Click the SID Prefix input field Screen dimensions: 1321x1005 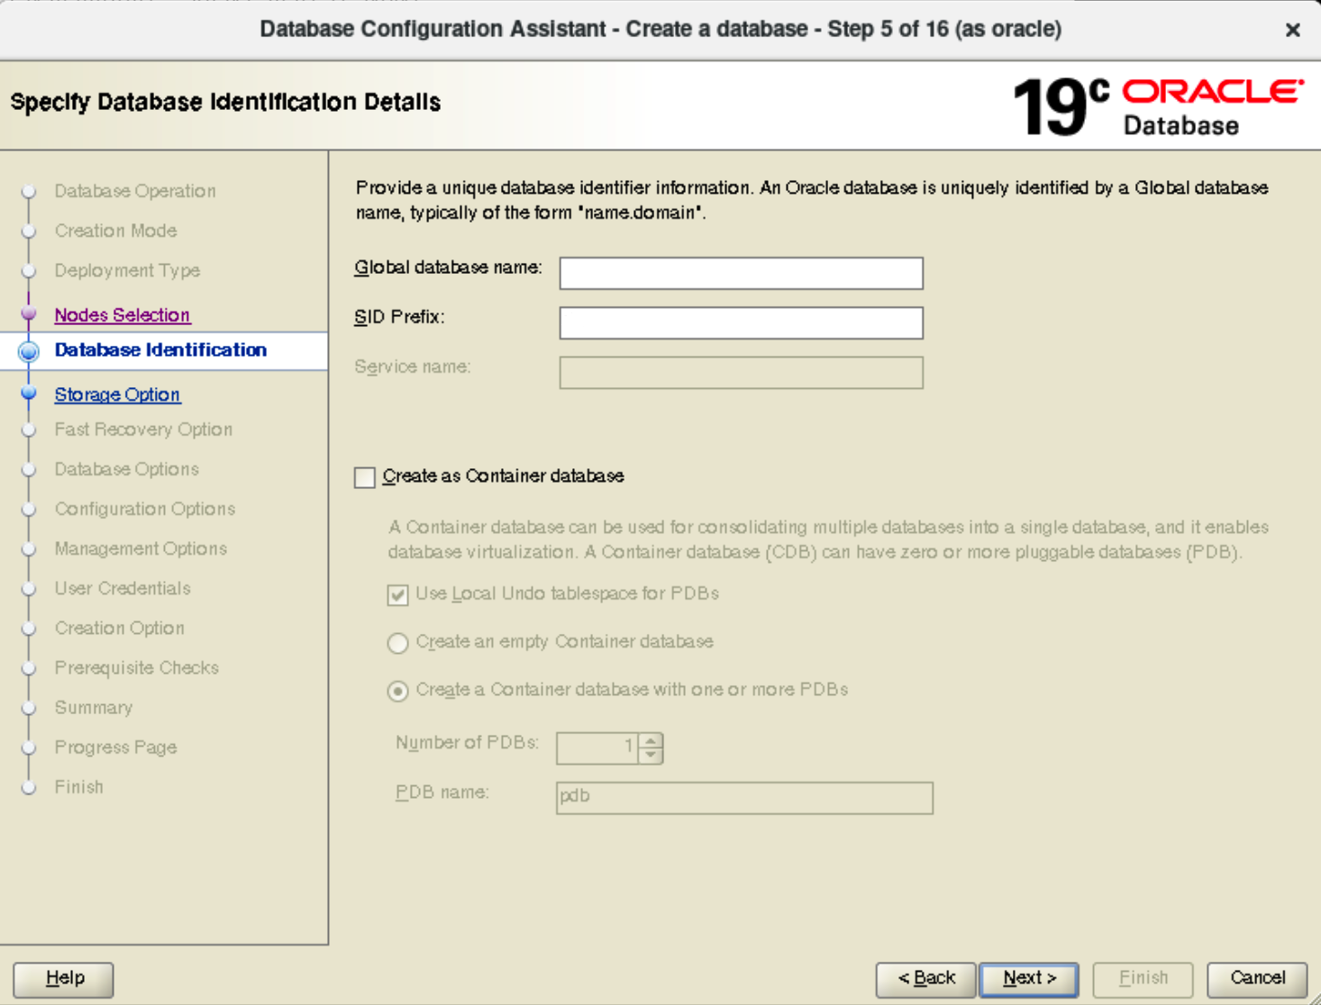741,322
